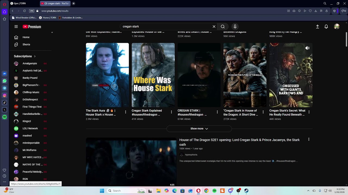Expand Shorts shelf with Show more
348x195 pixels.
pyautogui.click(x=199, y=129)
